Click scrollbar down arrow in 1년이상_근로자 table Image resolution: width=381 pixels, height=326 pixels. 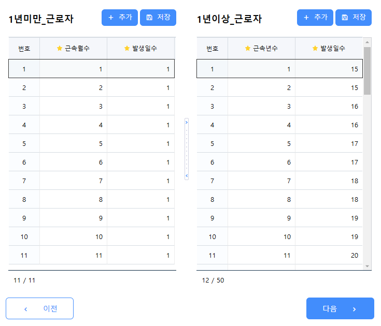click(368, 265)
